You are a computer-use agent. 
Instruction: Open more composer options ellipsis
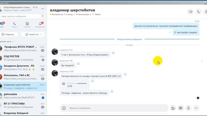[196, 108]
